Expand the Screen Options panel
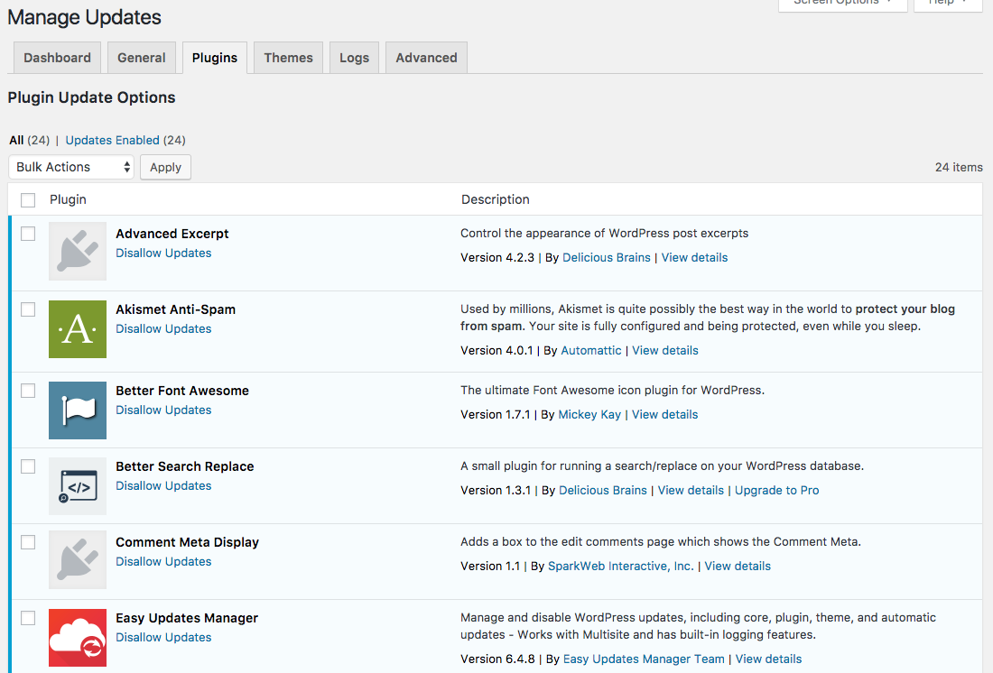The width and height of the screenshot is (993, 673). tap(843, 4)
